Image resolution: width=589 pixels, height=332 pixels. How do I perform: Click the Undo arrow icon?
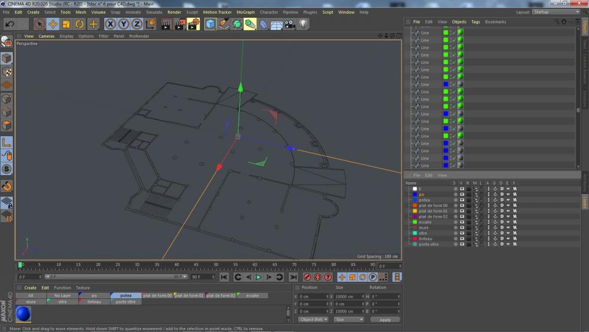9,24
